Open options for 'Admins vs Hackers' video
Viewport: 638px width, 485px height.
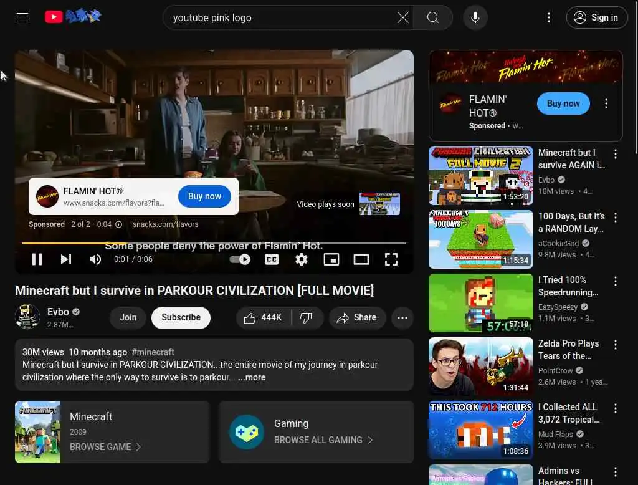[x=615, y=471]
